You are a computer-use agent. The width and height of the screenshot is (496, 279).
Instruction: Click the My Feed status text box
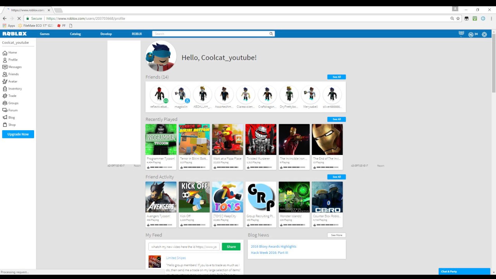(184, 247)
